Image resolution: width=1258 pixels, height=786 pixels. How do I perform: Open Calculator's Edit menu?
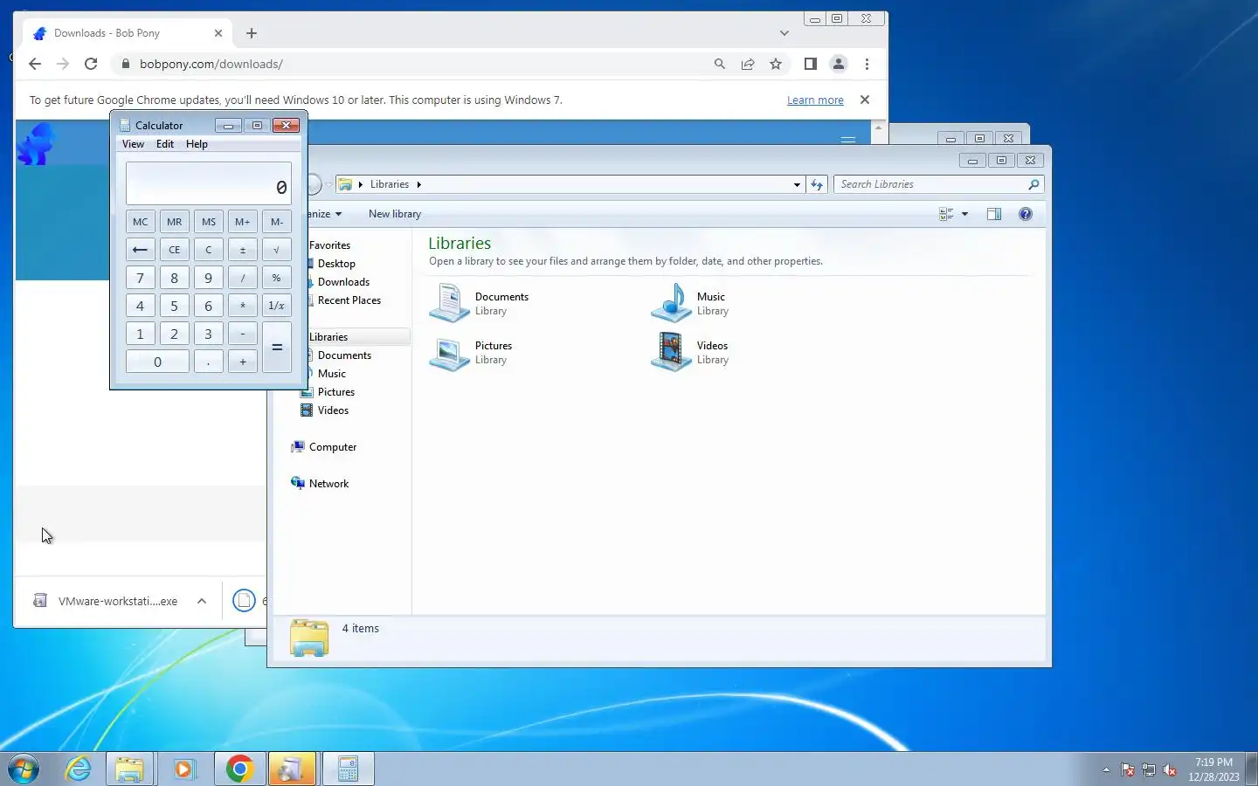point(165,144)
